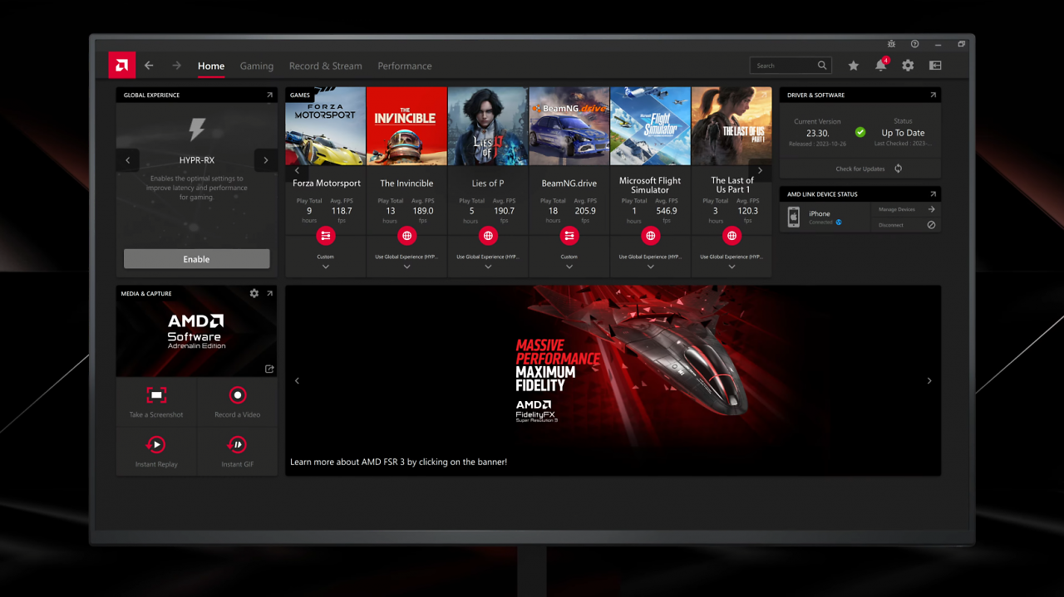This screenshot has height=597, width=1064.
Task: Click Forza Motorsport custom profile icon
Action: 325,236
